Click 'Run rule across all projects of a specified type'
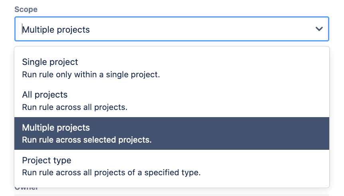This screenshot has width=344, height=196. (111, 172)
